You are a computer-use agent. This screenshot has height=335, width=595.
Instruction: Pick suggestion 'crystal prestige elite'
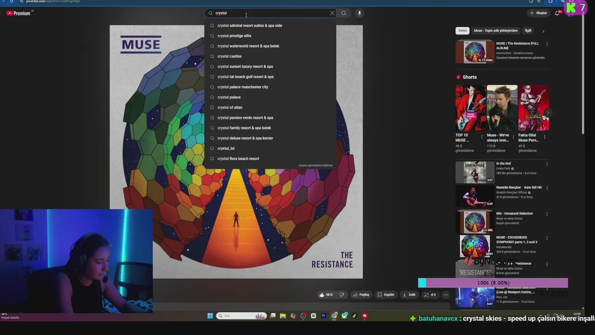[270, 36]
